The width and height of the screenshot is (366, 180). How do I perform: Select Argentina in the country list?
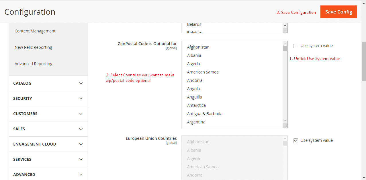(x=196, y=122)
